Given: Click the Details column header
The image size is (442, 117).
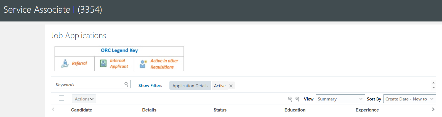Looking at the screenshot, I should [x=149, y=110].
